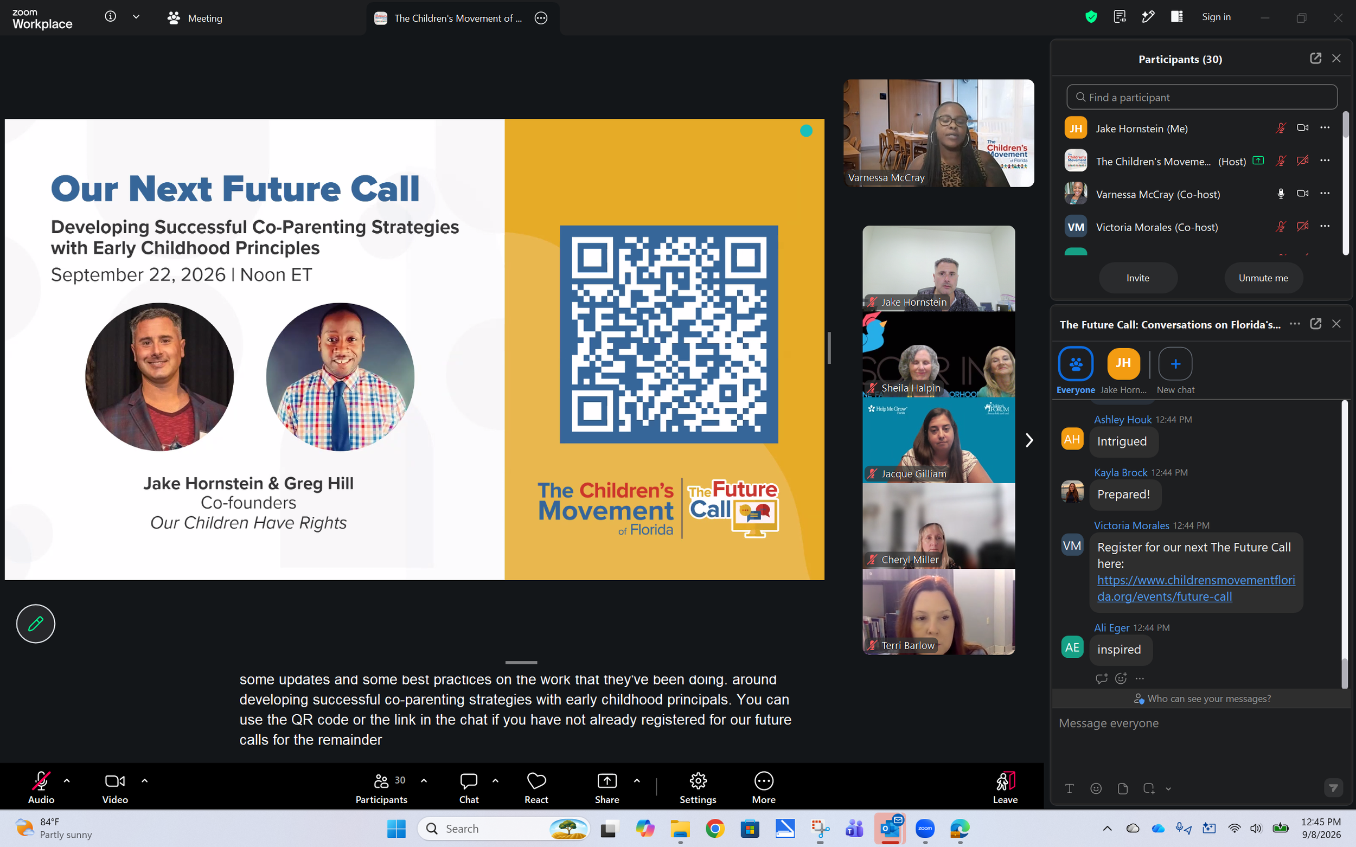1356x847 pixels.
Task: Open more options for The Children's Movement host
Action: coord(1325,160)
